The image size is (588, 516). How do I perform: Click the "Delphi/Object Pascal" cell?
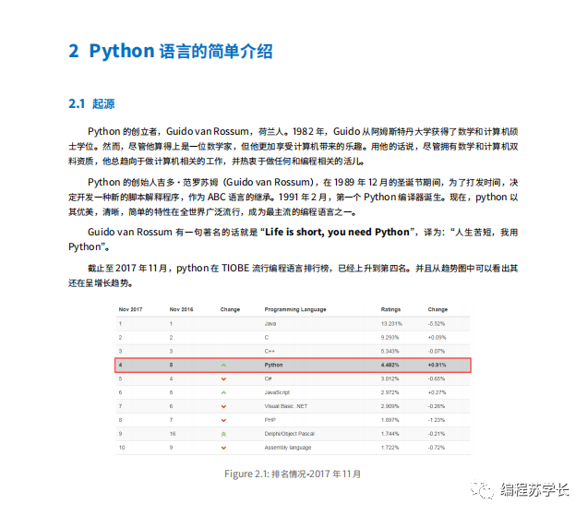[x=289, y=434]
